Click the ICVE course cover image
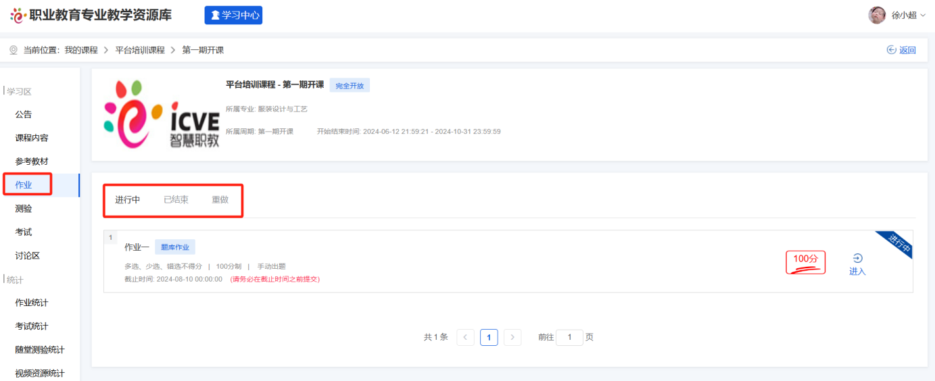935x381 pixels. 162,115
